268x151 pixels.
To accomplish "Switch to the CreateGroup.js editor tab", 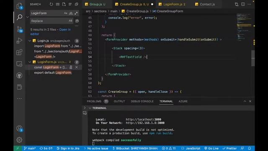I will (x=134, y=4).
